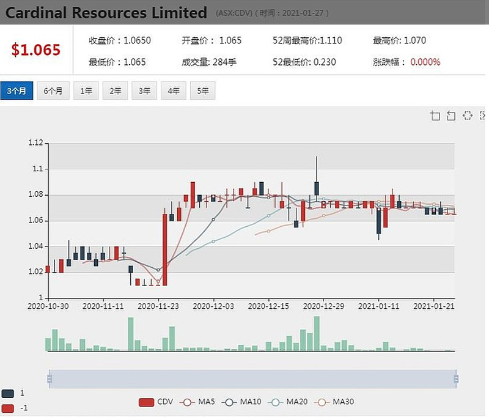The height and width of the screenshot is (417, 489).
Task: Click the restore chart icon
Action: click(x=468, y=116)
